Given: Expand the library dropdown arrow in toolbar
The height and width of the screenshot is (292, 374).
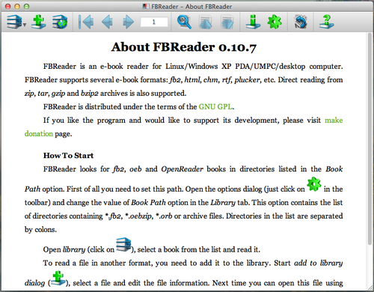Looking at the screenshot, I should [25, 25].
